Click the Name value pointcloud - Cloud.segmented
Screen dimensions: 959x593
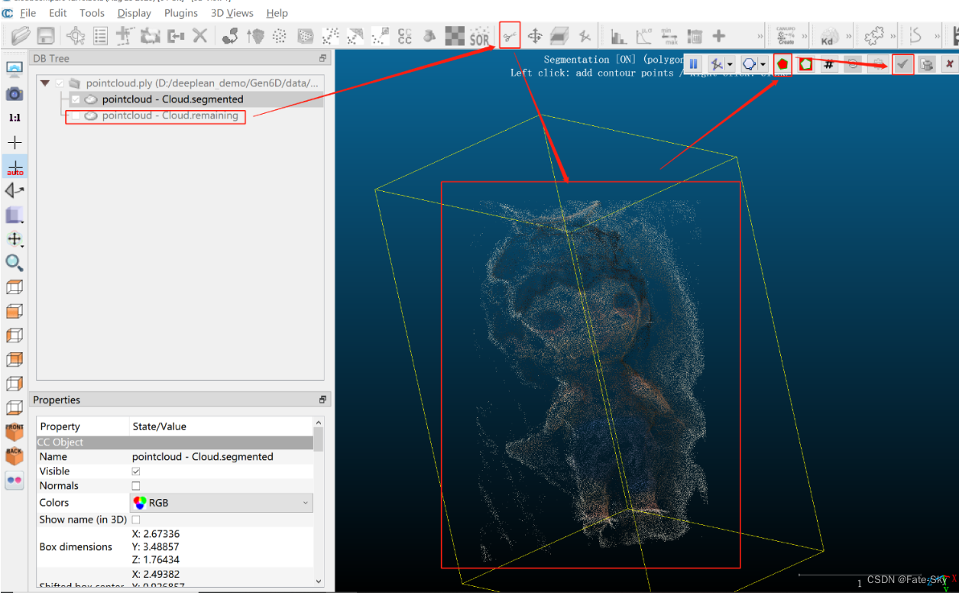point(202,457)
